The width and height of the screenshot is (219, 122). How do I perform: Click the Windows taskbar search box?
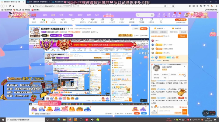pos(25,120)
